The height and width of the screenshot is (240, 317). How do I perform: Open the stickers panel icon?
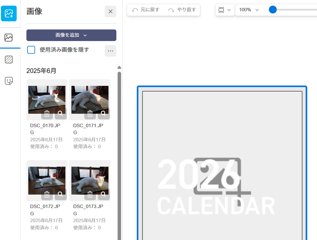(x=9, y=81)
